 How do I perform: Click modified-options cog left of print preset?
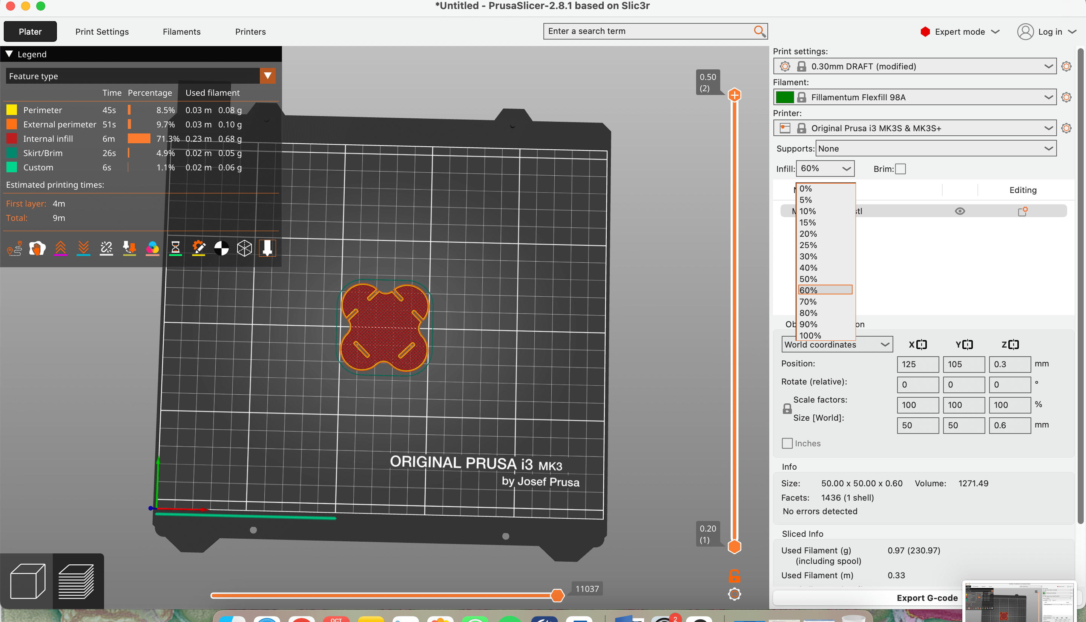pyautogui.click(x=785, y=66)
